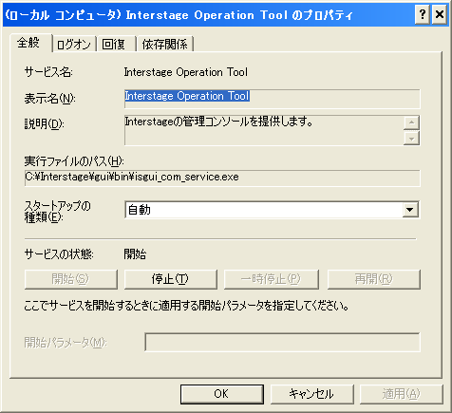This screenshot has width=452, height=413.
Task: Click the description scrollbar up arrow
Action: click(x=411, y=122)
